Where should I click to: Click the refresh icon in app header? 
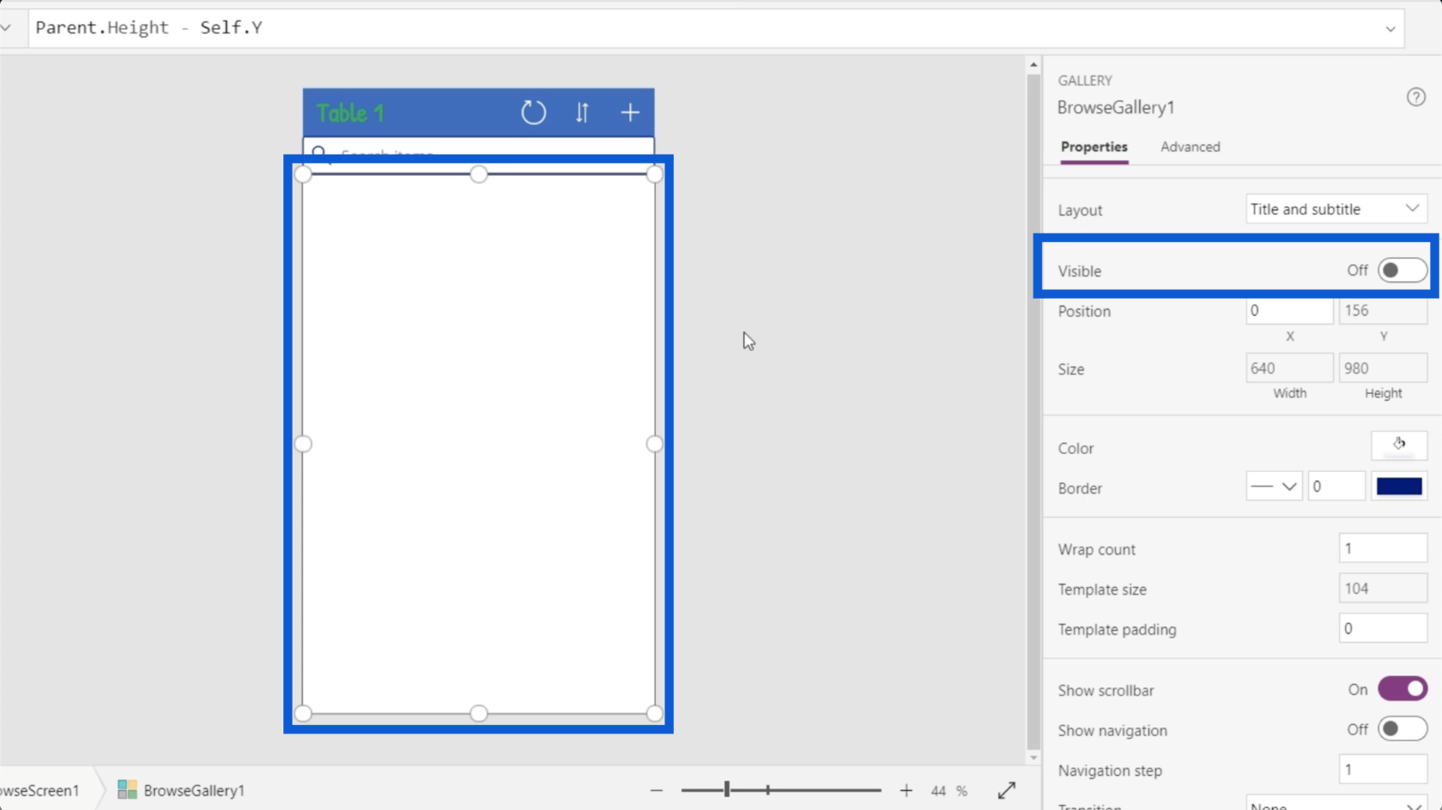pyautogui.click(x=533, y=112)
